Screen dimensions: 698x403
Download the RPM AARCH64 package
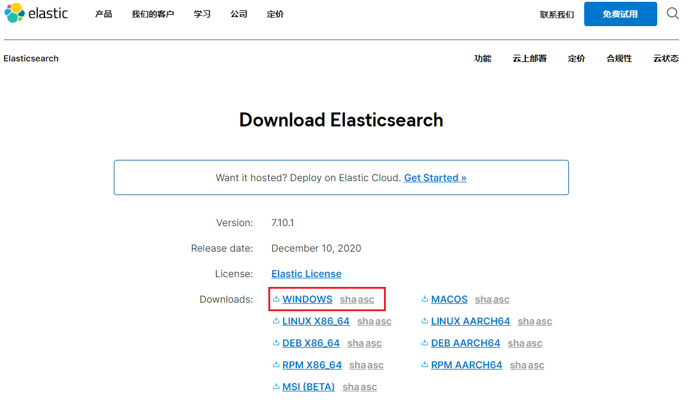[x=467, y=365]
